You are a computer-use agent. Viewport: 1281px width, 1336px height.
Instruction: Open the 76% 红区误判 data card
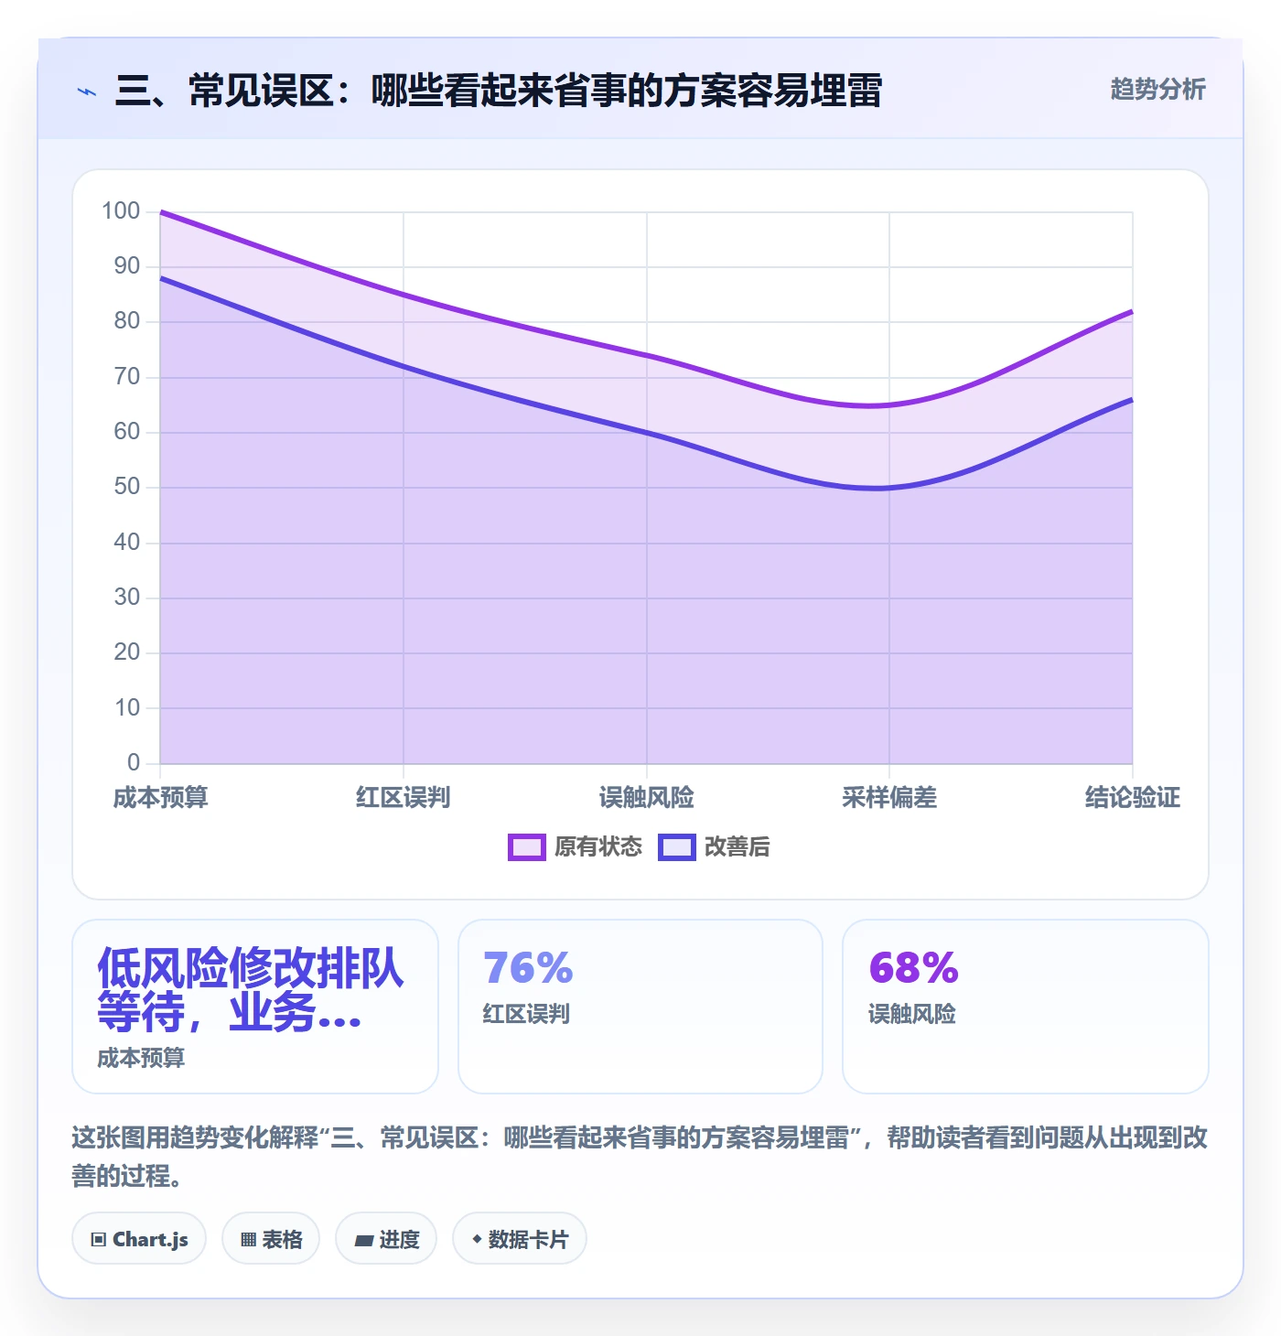tap(640, 1007)
